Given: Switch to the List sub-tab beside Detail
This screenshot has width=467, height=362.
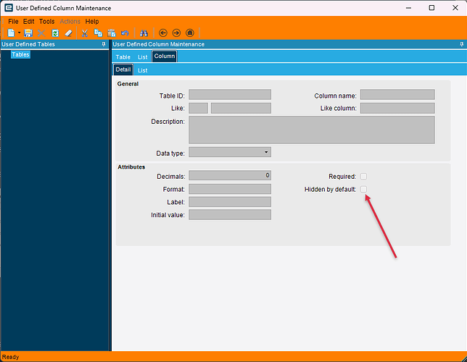Looking at the screenshot, I should (143, 70).
